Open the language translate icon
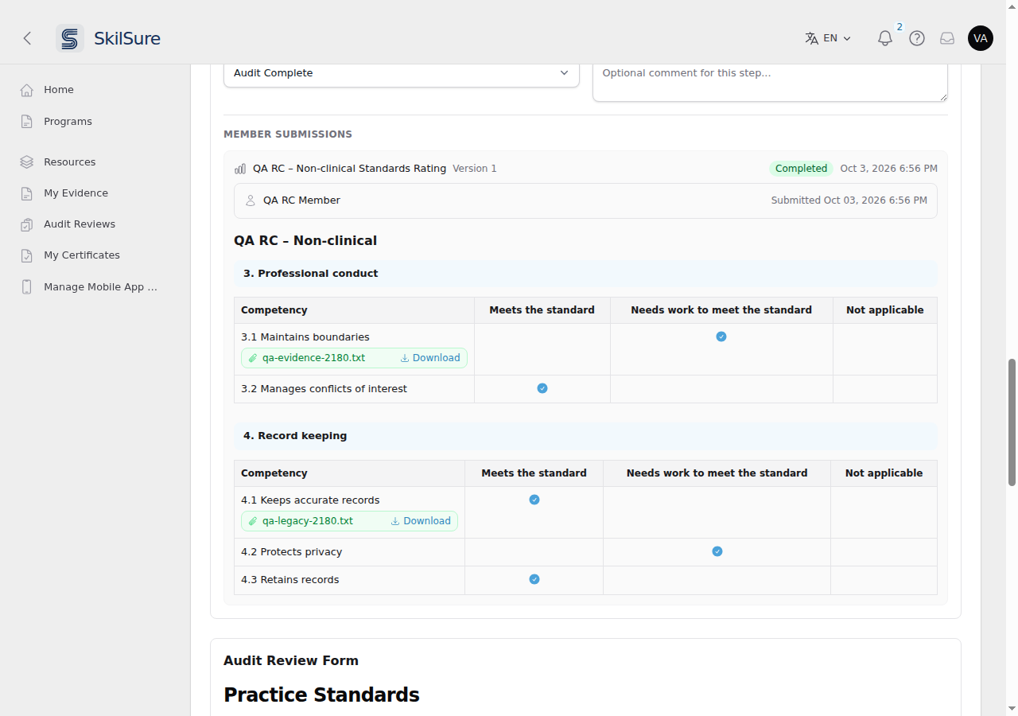The width and height of the screenshot is (1018, 716). click(x=811, y=38)
